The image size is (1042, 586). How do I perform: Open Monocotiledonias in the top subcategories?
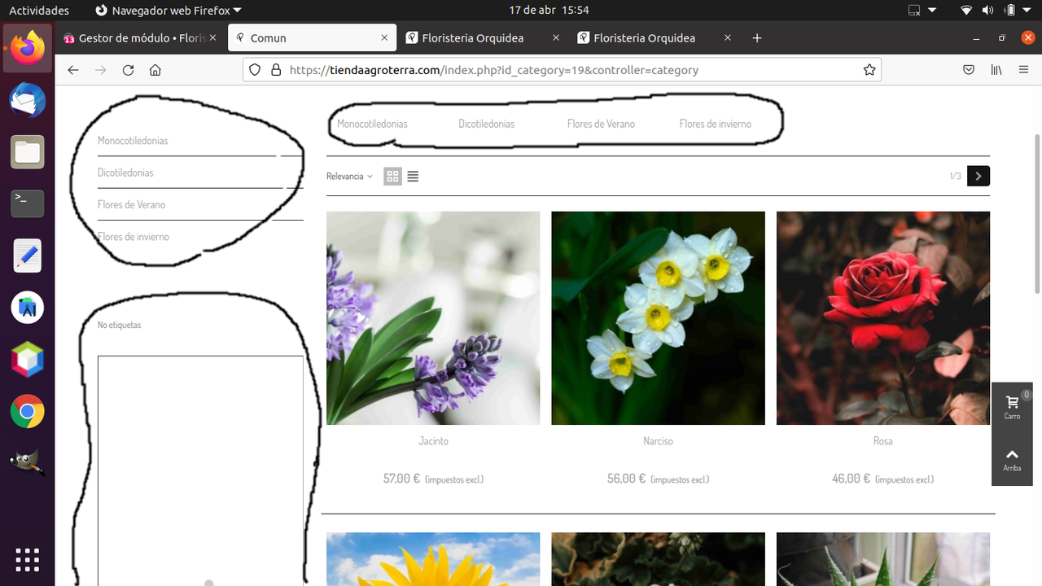coord(372,124)
